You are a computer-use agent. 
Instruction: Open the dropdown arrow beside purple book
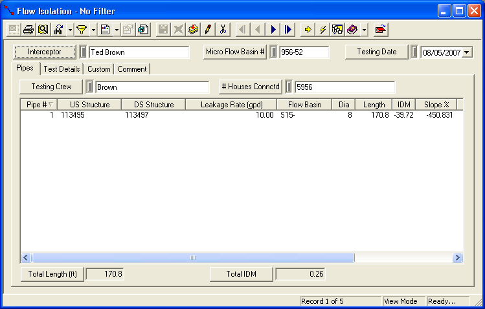click(364, 30)
